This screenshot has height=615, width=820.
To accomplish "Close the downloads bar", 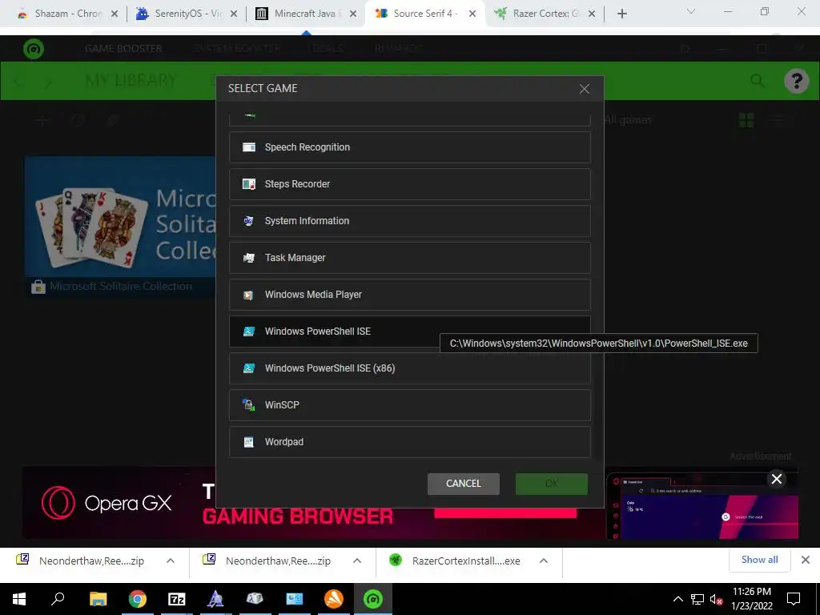I will tap(806, 560).
